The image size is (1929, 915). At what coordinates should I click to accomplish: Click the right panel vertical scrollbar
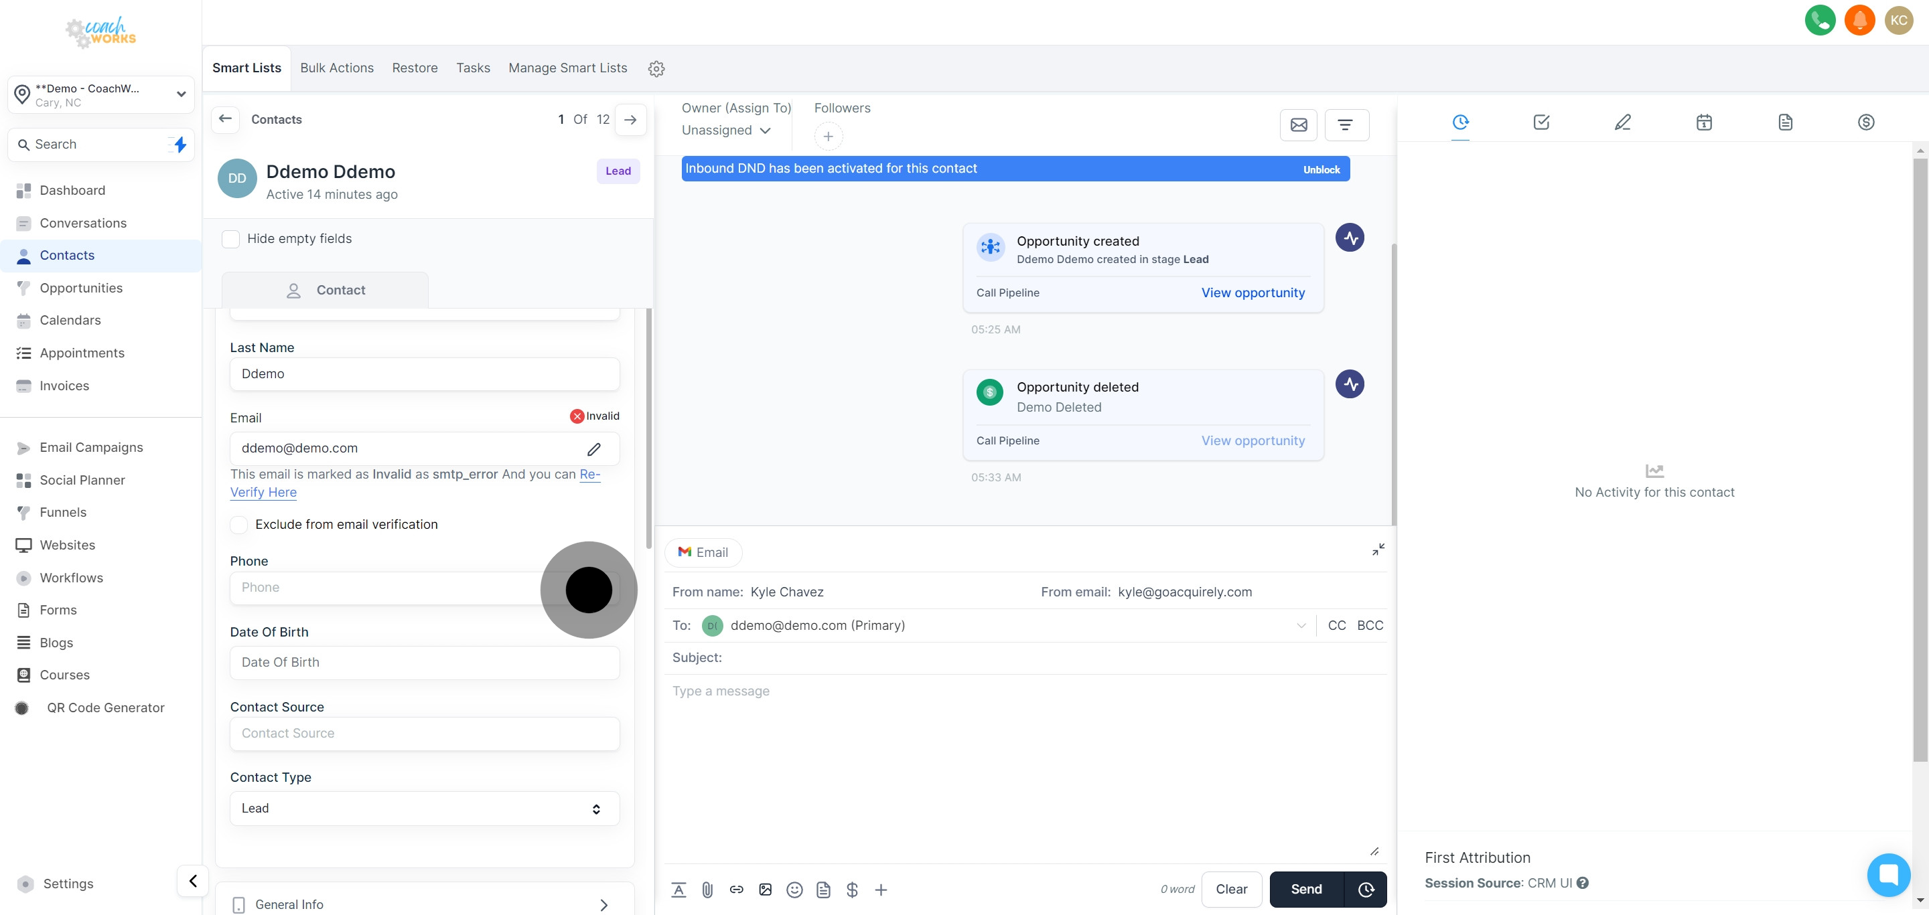tap(1919, 449)
